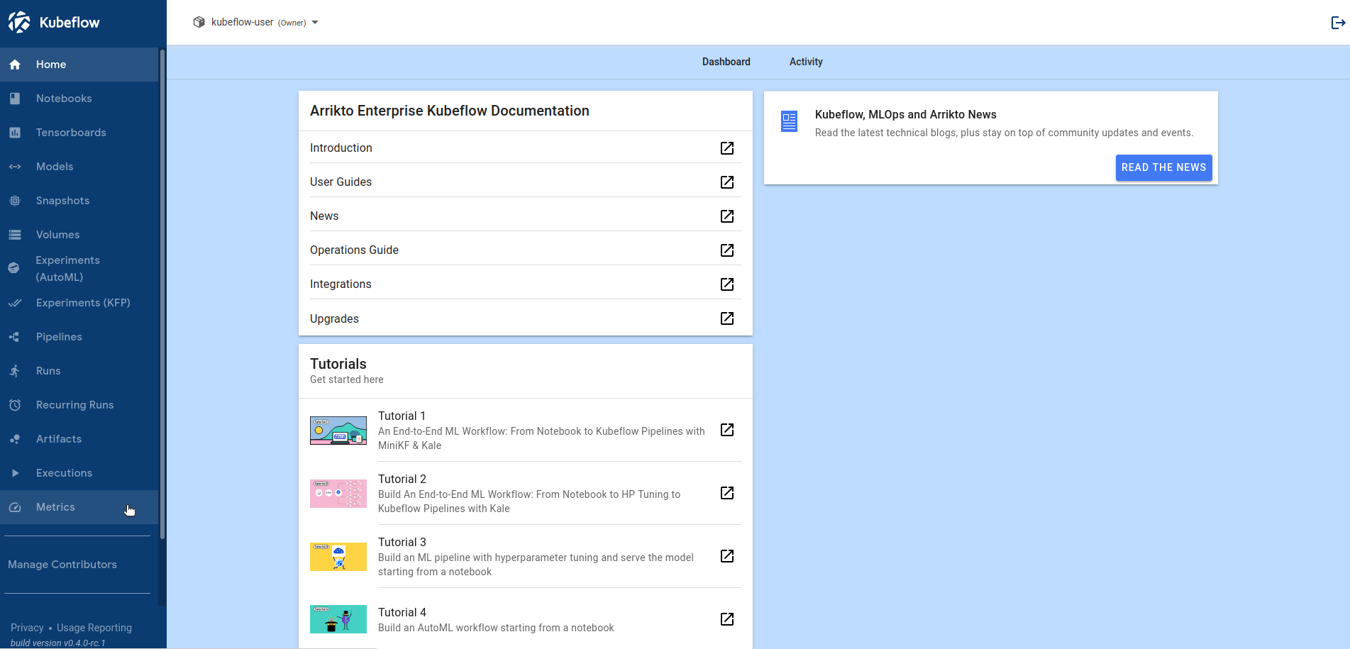
Task: Click the Models arrows icon
Action: pos(15,167)
